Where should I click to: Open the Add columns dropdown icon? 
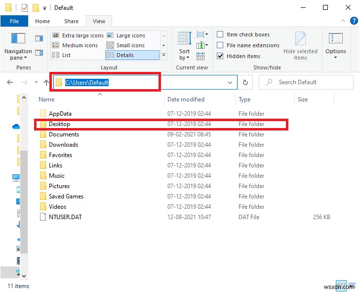(202, 45)
